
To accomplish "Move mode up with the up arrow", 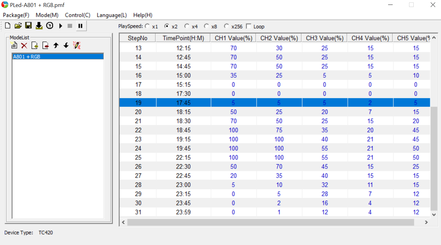I will [56, 46].
